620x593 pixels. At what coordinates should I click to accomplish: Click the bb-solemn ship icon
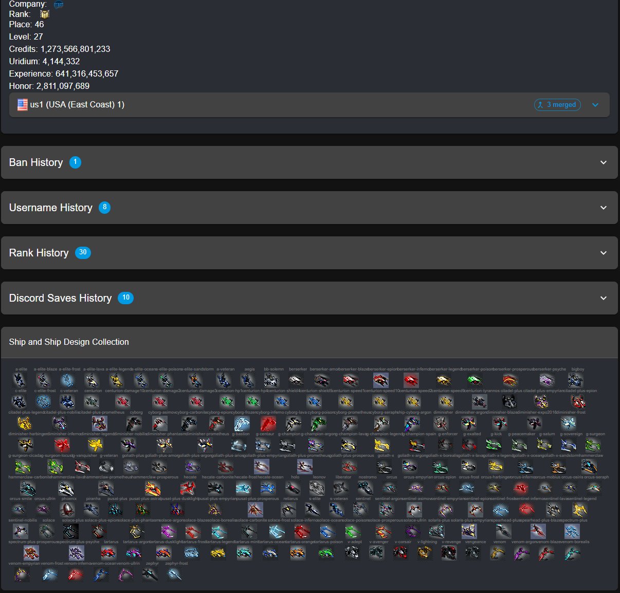pyautogui.click(x=271, y=380)
